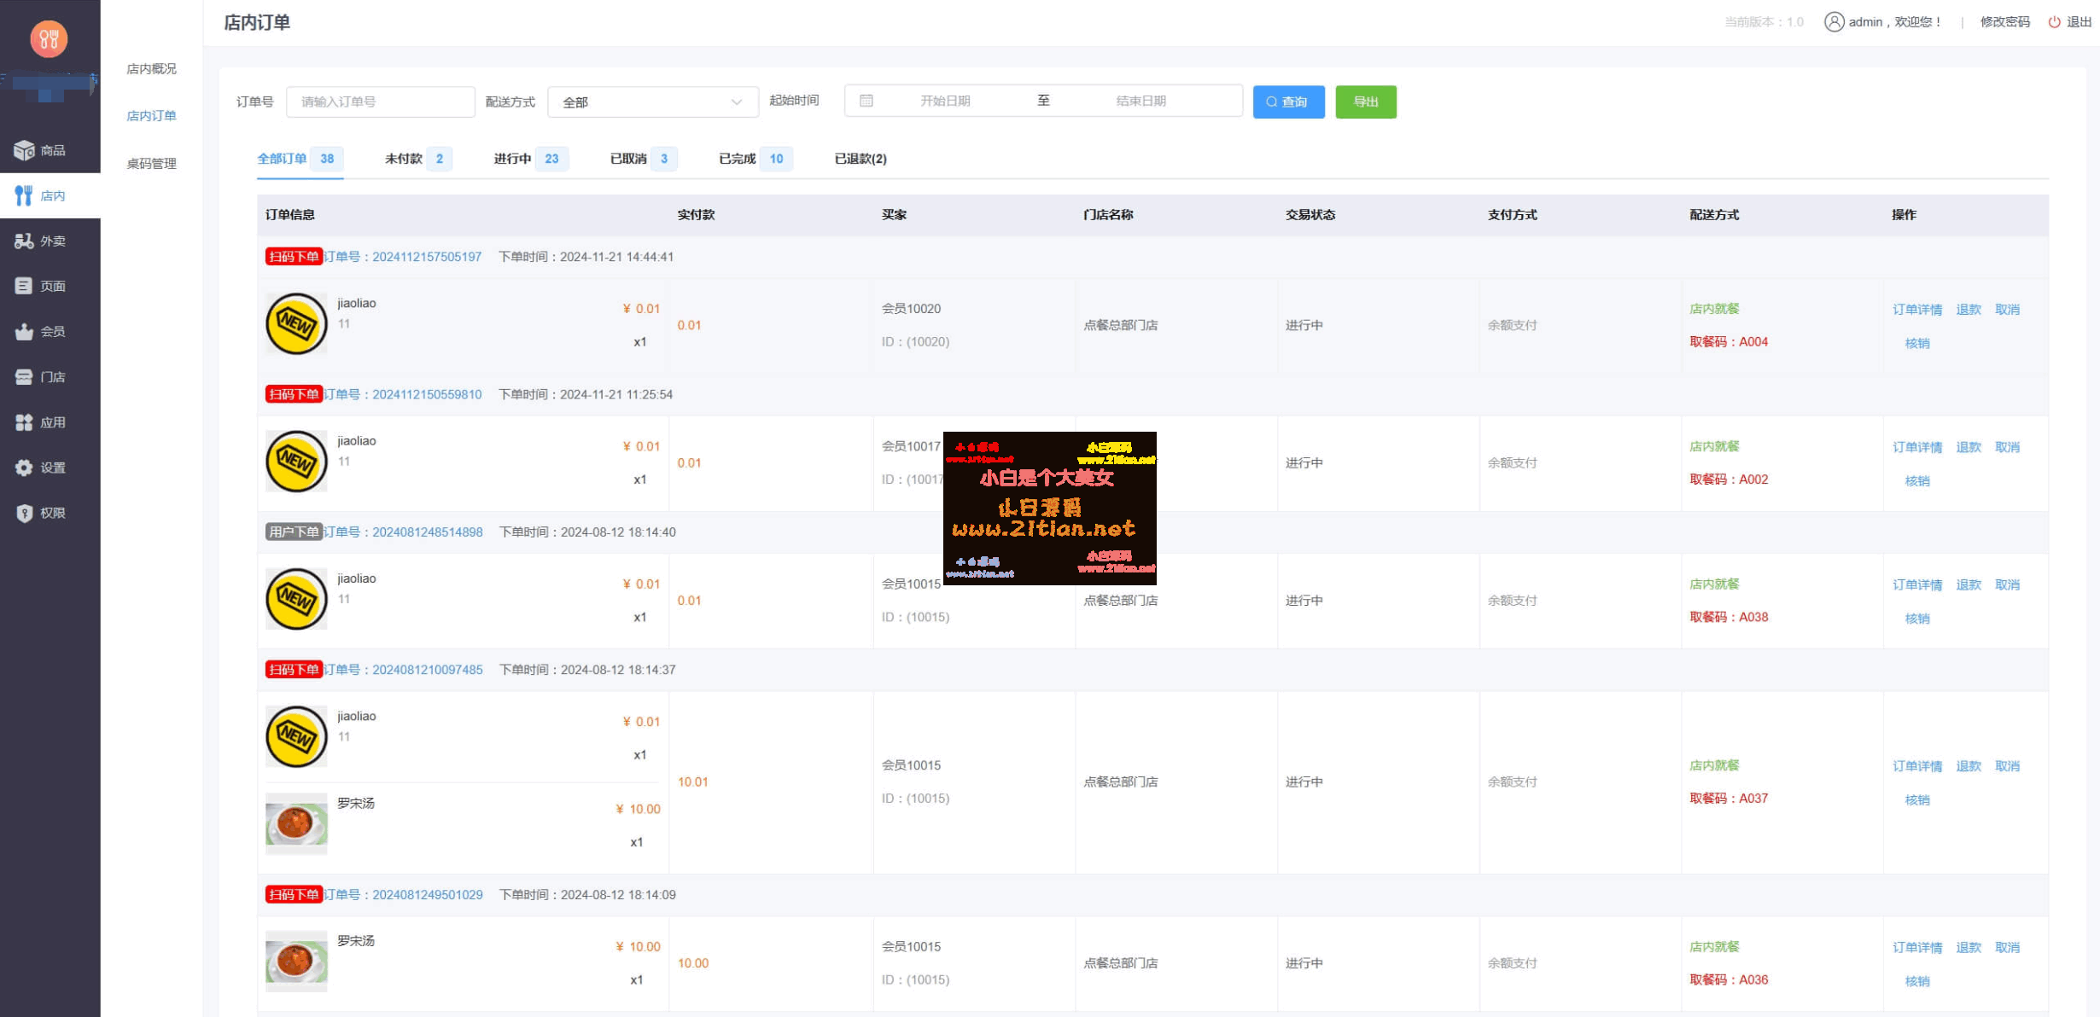Screen dimensions: 2100x1017
Task: Open the 商品 products sidebar icon
Action: tap(24, 150)
